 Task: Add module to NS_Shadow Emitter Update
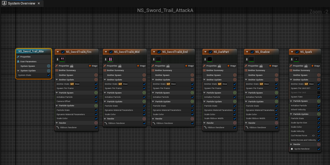coord(277,80)
